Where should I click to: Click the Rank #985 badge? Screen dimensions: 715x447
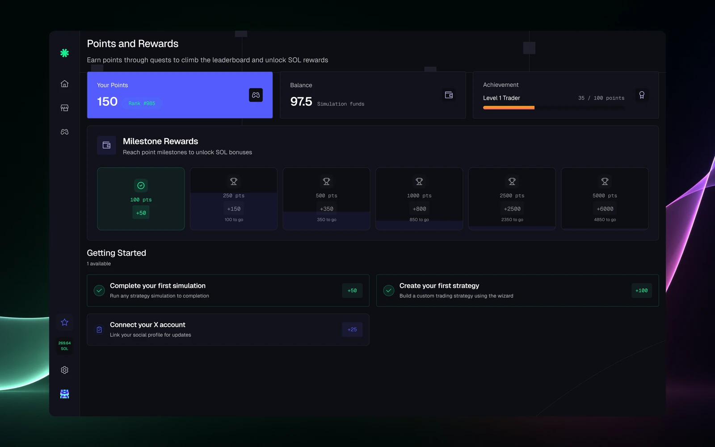click(x=142, y=103)
